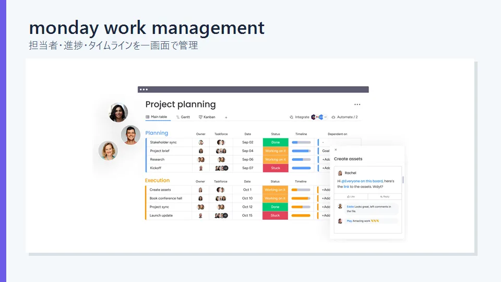Screen dimensions: 501x282
Task: Click Oct 10 date cell
Action: (247, 198)
